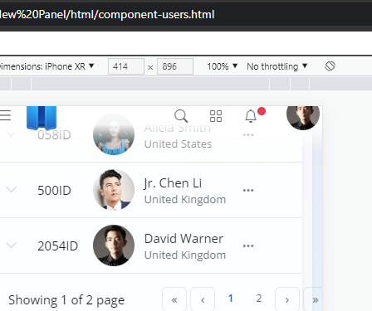Click the height field showing 896
The image size is (372, 311).
175,66
